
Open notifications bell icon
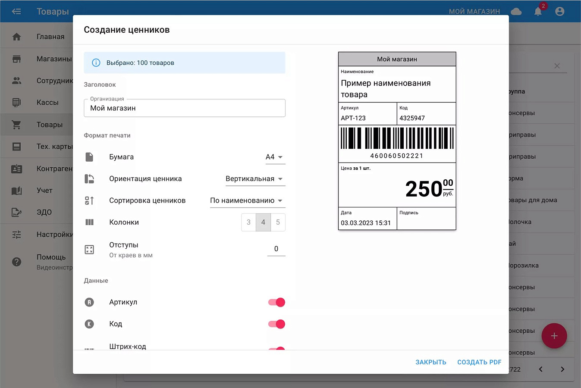coord(538,12)
